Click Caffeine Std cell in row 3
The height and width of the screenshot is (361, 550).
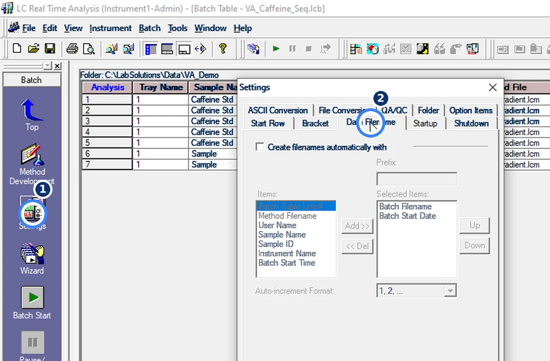coord(213,121)
